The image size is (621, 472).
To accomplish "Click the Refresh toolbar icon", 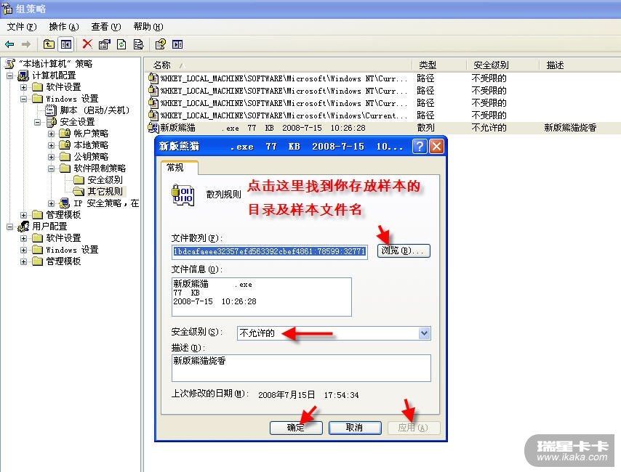I will (x=121, y=44).
